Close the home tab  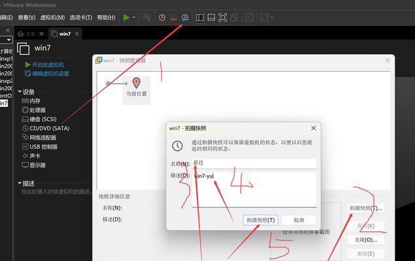[42, 34]
